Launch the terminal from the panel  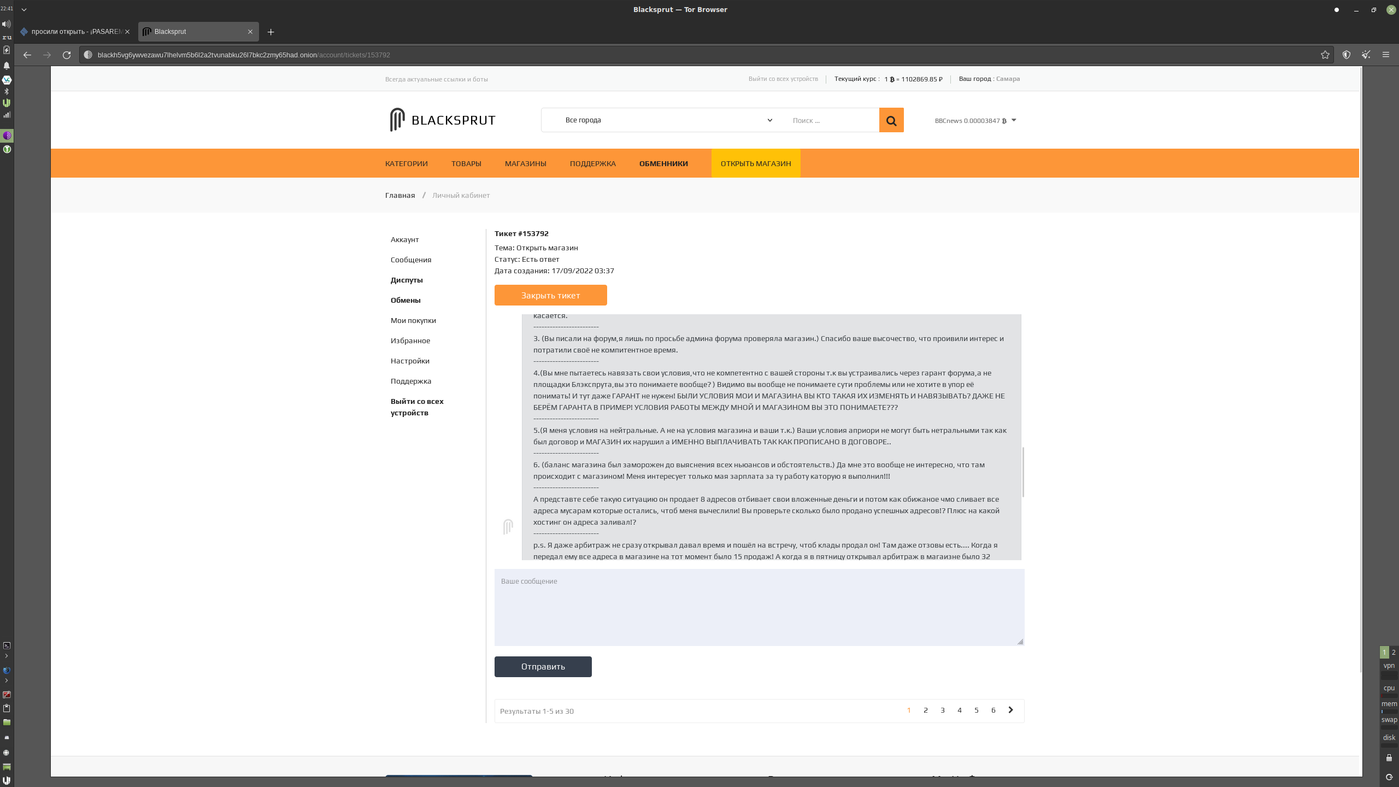click(7, 645)
